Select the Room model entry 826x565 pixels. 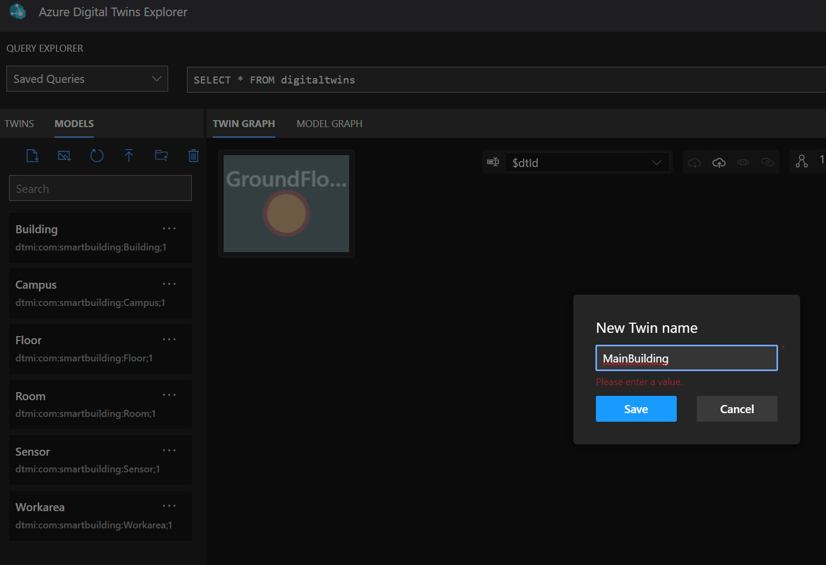coord(100,404)
